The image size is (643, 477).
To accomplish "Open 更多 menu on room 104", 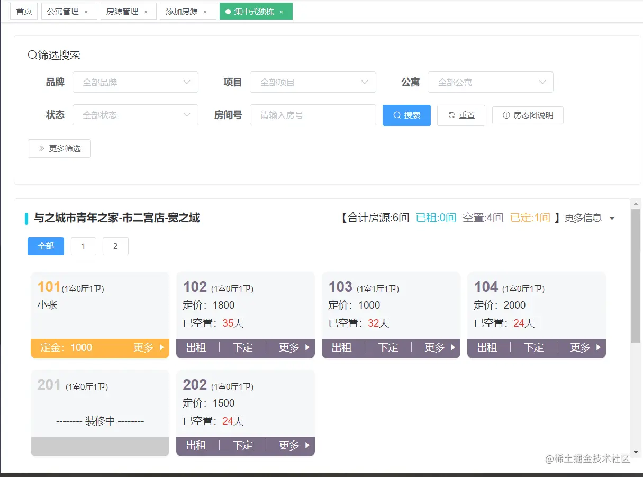I will click(585, 348).
